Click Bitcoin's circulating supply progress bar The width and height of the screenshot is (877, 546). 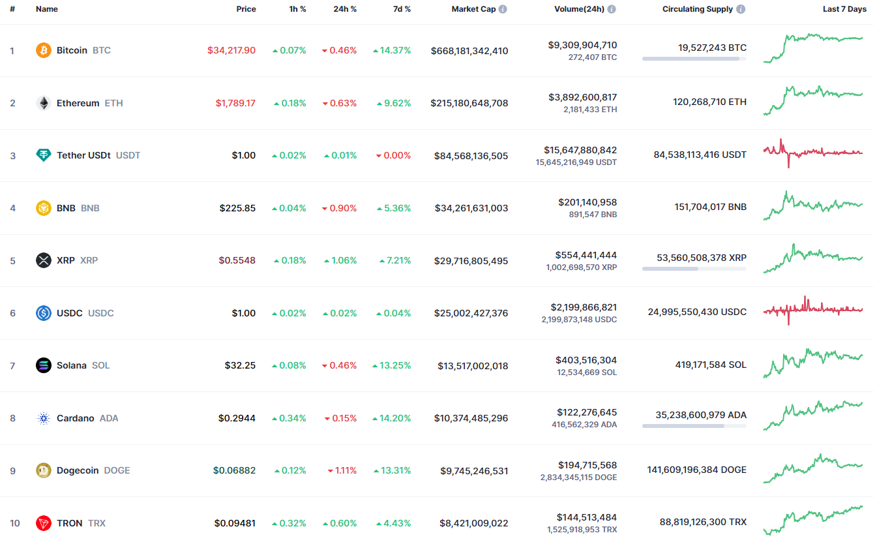[x=694, y=59]
